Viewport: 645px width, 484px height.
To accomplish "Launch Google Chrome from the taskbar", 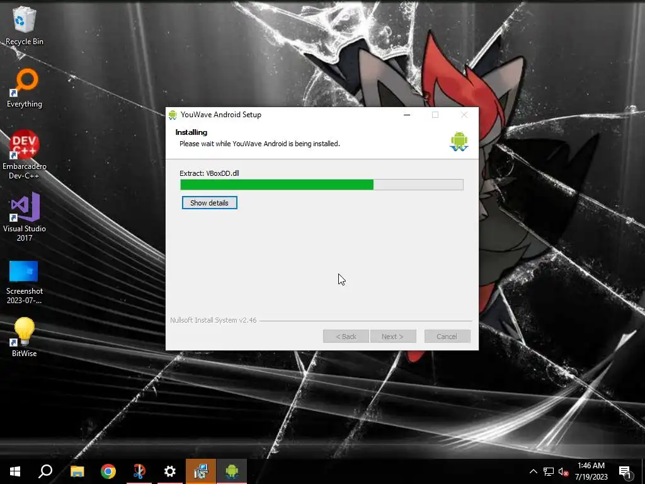I will pos(108,471).
